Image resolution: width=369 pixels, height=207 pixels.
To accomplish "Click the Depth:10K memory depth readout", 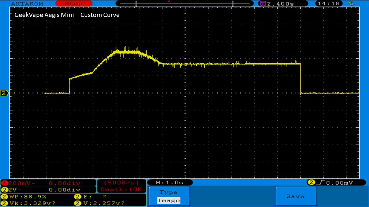I will pyautogui.click(x=121, y=189).
